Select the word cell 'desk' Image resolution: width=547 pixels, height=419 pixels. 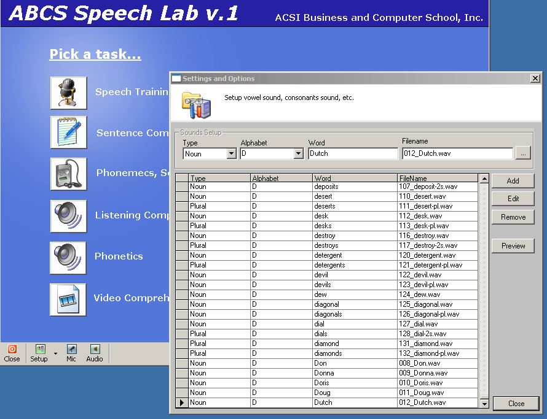[355, 216]
